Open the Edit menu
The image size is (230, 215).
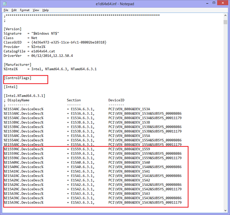point(14,10)
